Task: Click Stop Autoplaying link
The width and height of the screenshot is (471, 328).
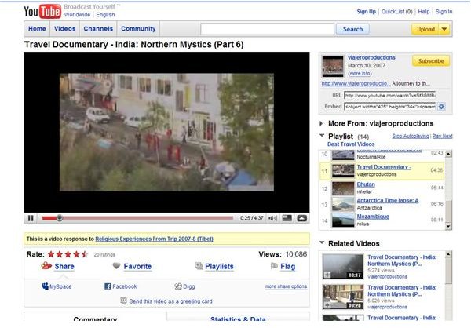Action: (411, 136)
